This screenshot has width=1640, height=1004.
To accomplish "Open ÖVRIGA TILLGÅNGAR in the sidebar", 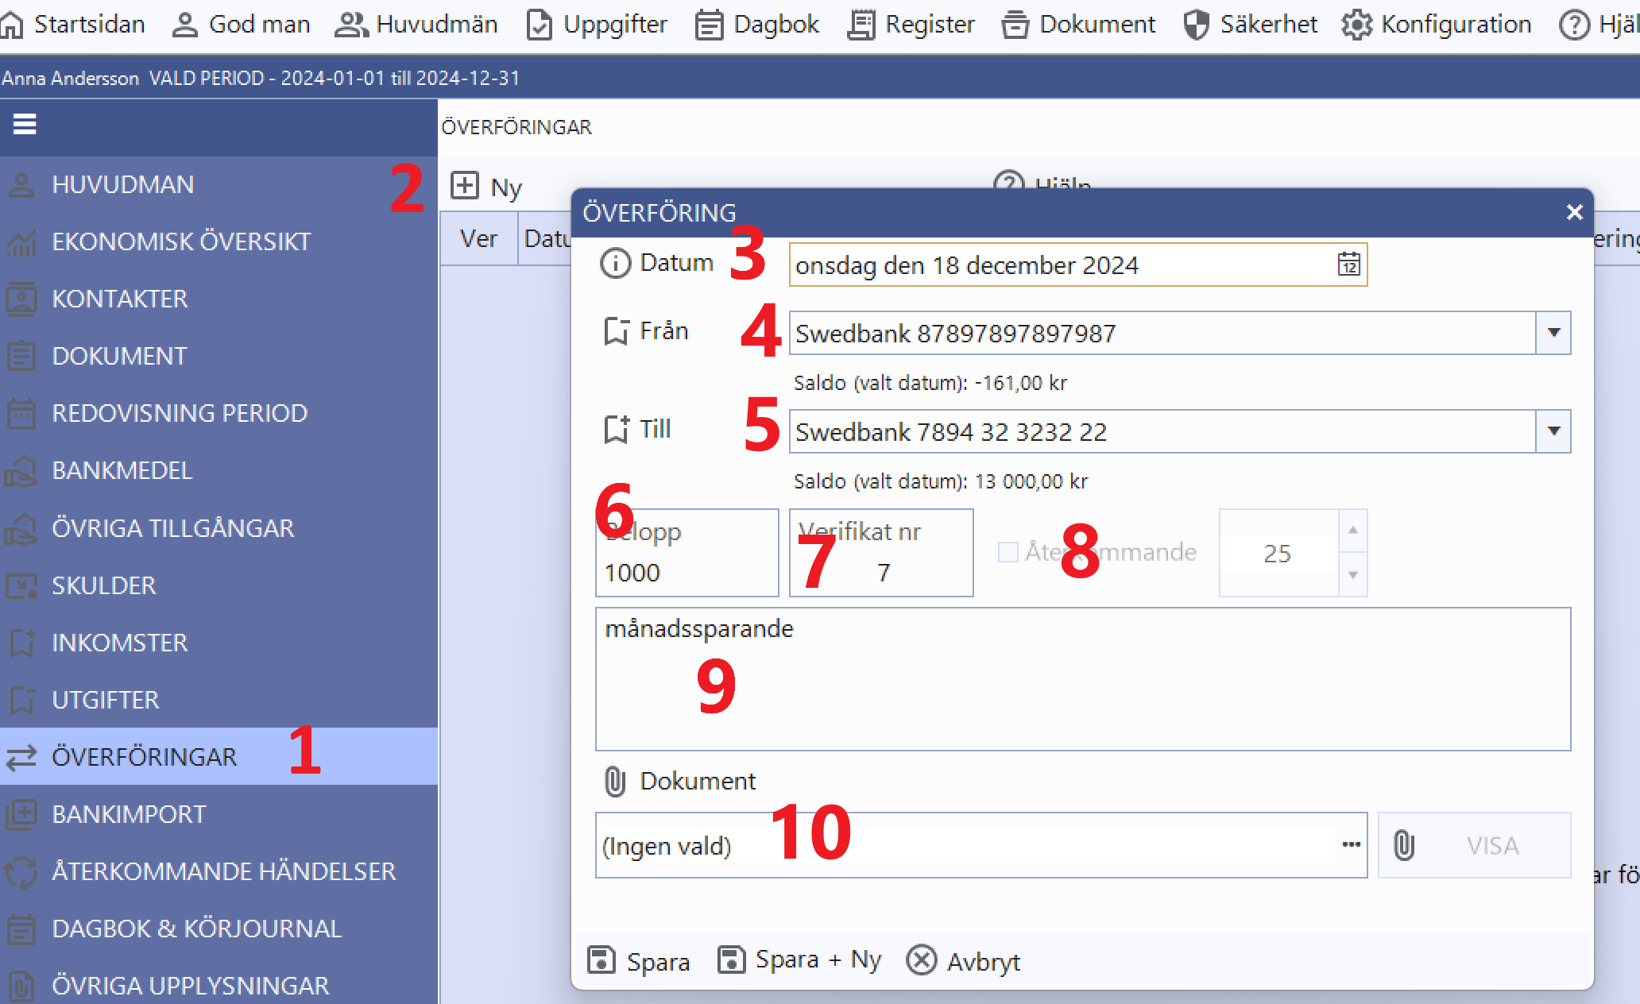I will (x=219, y=528).
